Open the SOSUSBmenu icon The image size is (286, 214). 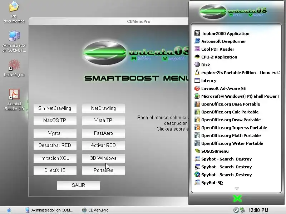point(197,151)
